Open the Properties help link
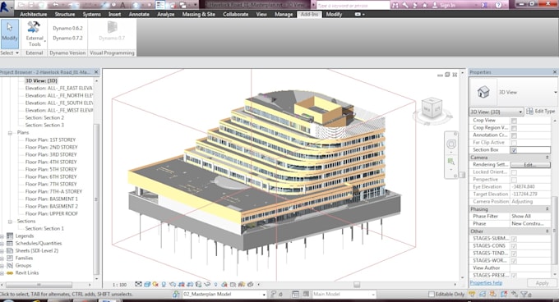 486,283
